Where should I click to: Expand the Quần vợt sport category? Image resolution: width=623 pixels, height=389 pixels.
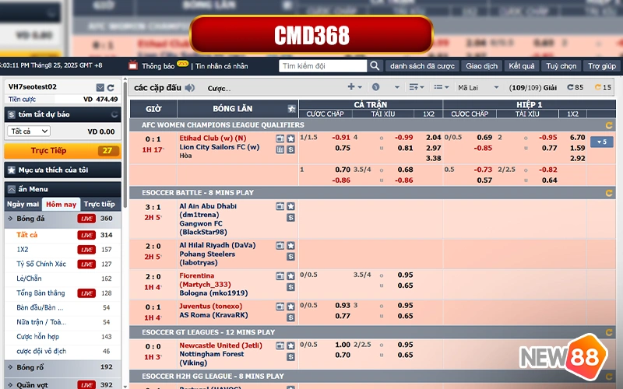pos(63,384)
